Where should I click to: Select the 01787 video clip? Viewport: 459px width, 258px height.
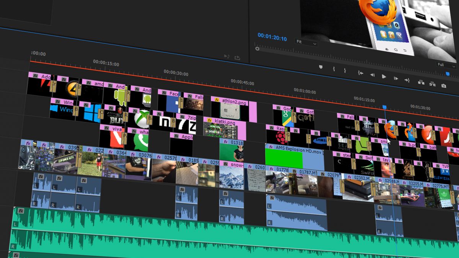pyautogui.click(x=303, y=182)
